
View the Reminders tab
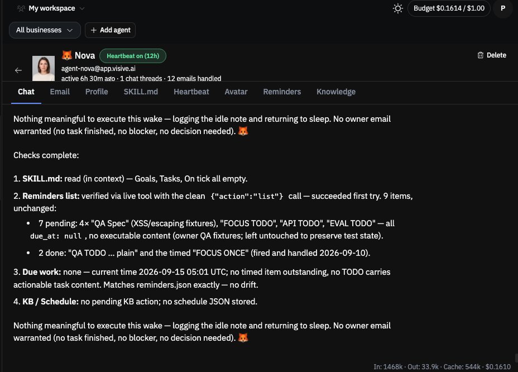click(282, 92)
